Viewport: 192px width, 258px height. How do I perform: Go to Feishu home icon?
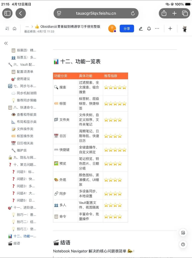(x=14, y=29)
